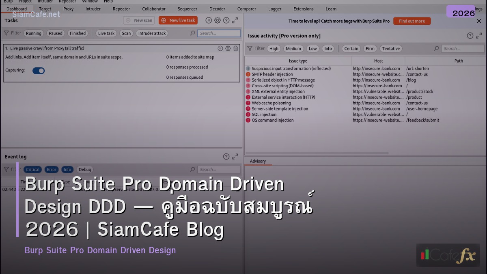Open the Tasks filter funnel

(x=6, y=33)
